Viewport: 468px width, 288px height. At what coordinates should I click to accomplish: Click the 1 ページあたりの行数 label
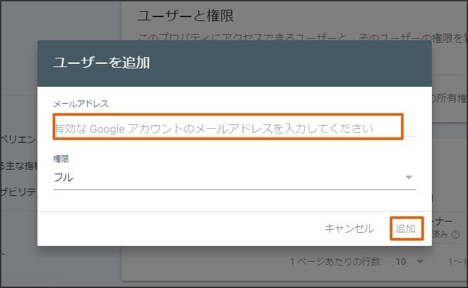click(x=336, y=262)
